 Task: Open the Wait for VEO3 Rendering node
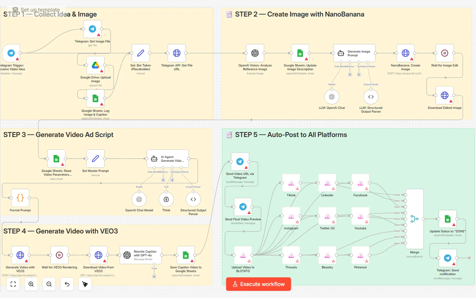pos(59,255)
